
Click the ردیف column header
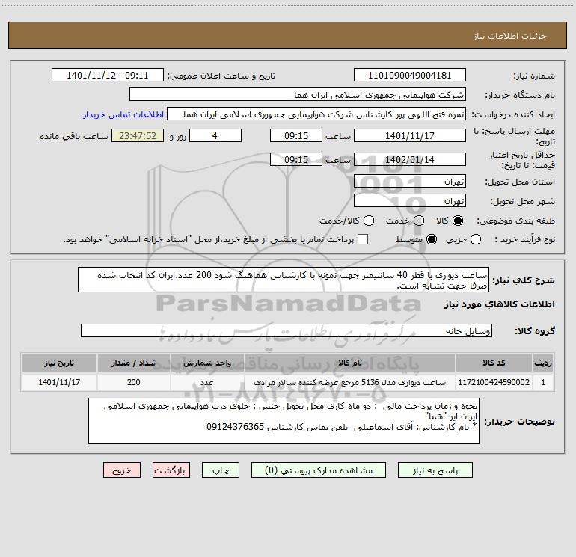click(x=543, y=363)
